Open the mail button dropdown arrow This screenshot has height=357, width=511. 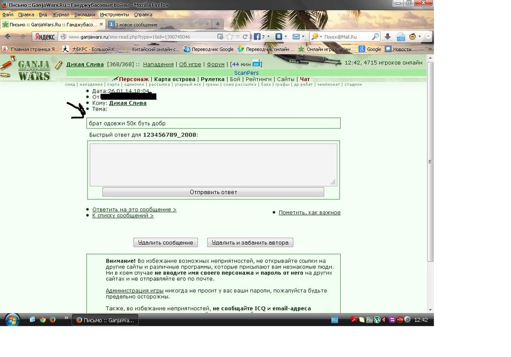point(303,36)
